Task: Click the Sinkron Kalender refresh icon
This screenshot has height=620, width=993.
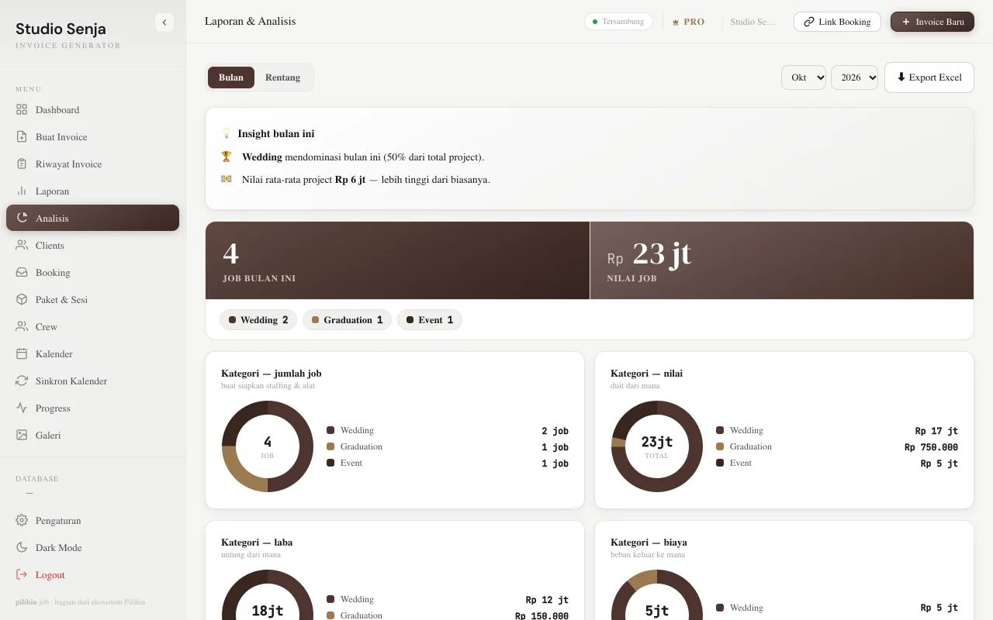Action: tap(22, 381)
